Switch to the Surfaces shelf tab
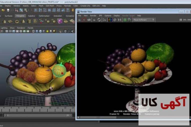This screenshot has height=127, width=191. pyautogui.click(x=8, y=16)
